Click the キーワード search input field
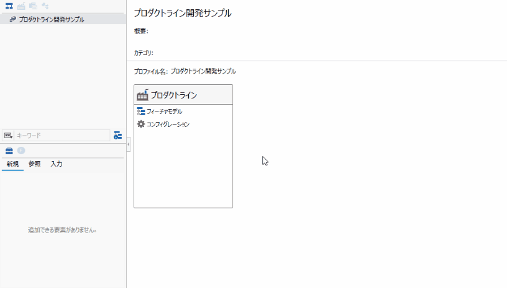 point(61,135)
